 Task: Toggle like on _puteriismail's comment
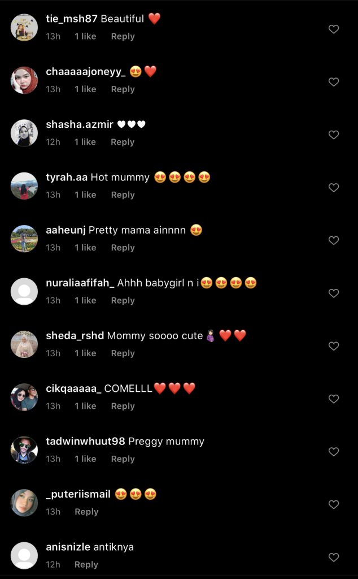(x=334, y=504)
